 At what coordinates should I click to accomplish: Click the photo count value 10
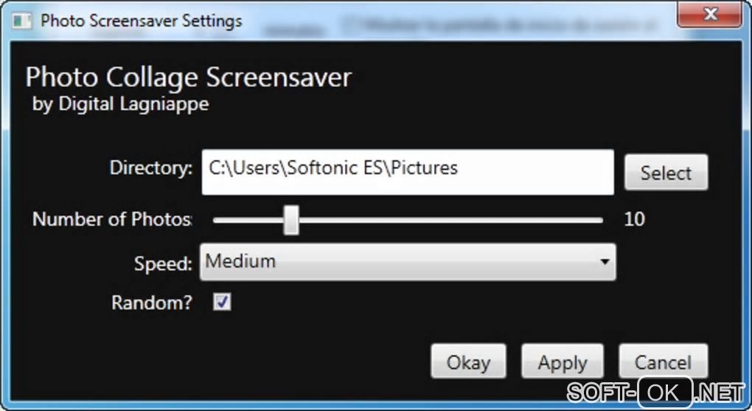(634, 219)
